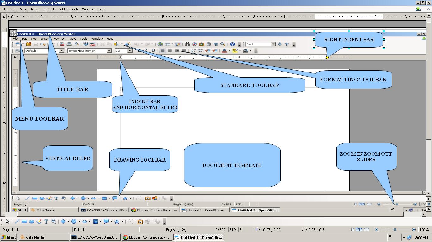Click Font Color swatch in embedded Untitled 3 toolbar
Screen dimensions: 432x242
pyautogui.click(x=225, y=51)
